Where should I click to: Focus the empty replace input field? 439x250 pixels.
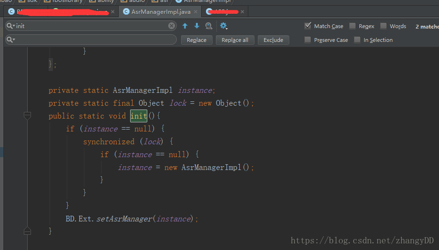(x=91, y=40)
